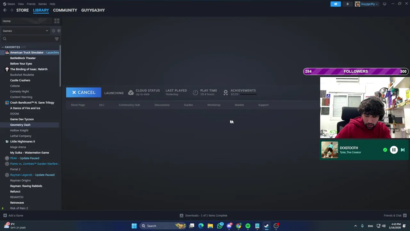This screenshot has width=410, height=231.
Task: Open the Workshop link
Action: 214,105
